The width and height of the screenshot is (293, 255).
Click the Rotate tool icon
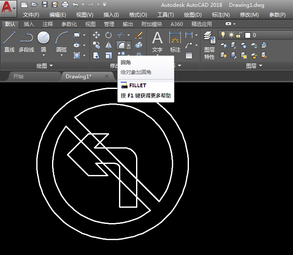108,35
